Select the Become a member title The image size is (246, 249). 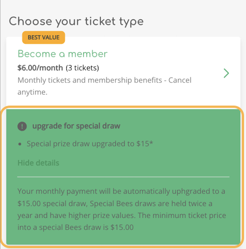point(62,54)
